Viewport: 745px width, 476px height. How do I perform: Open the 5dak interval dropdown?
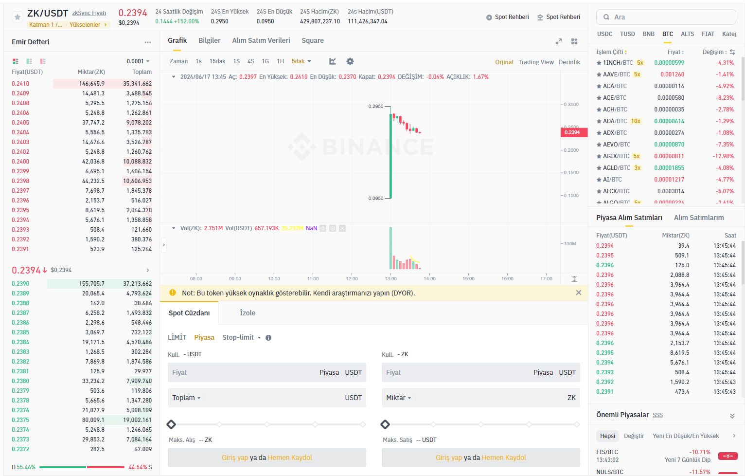(302, 61)
